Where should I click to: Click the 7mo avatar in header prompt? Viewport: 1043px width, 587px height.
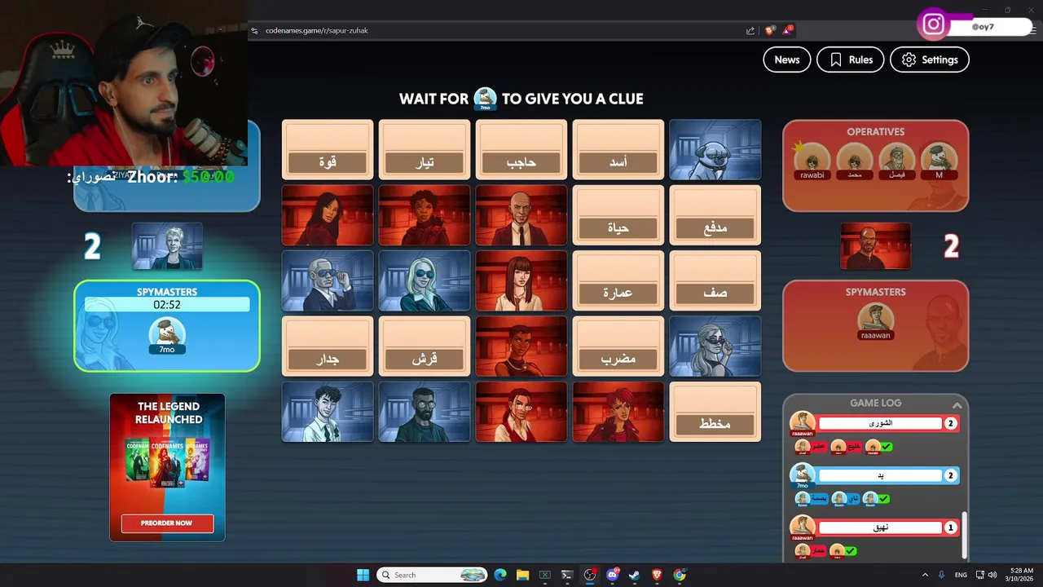point(485,99)
